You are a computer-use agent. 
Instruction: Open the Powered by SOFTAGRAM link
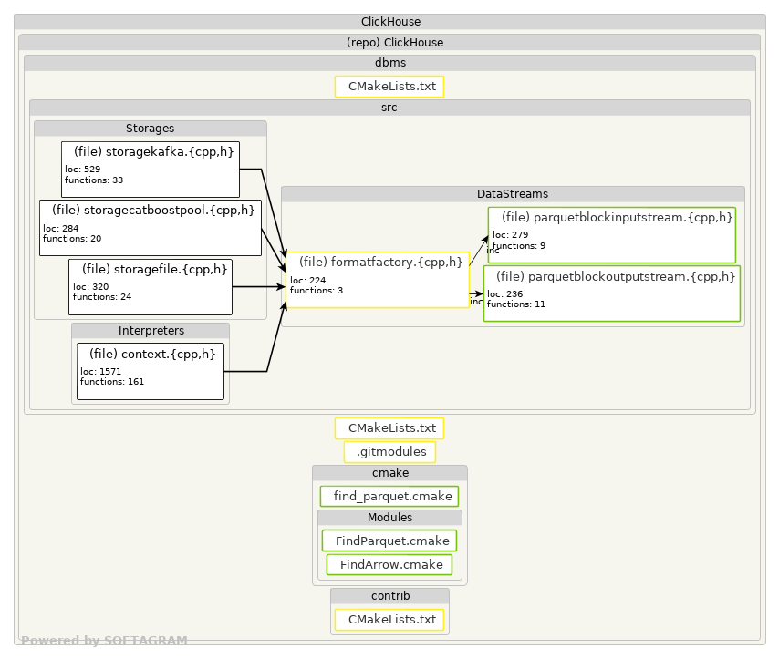tap(104, 641)
